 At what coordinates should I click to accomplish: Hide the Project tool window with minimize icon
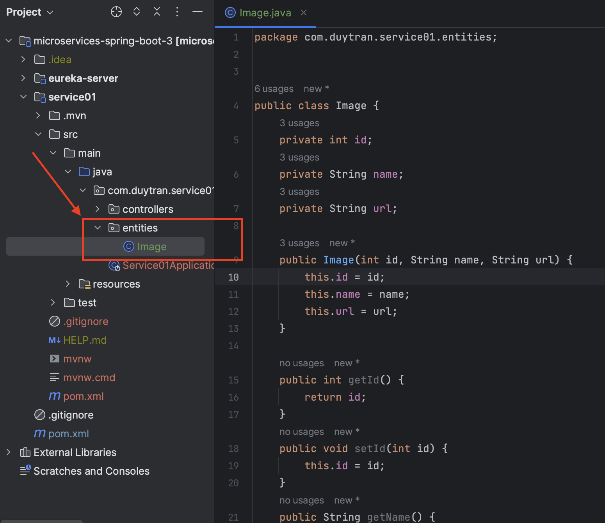(x=198, y=12)
